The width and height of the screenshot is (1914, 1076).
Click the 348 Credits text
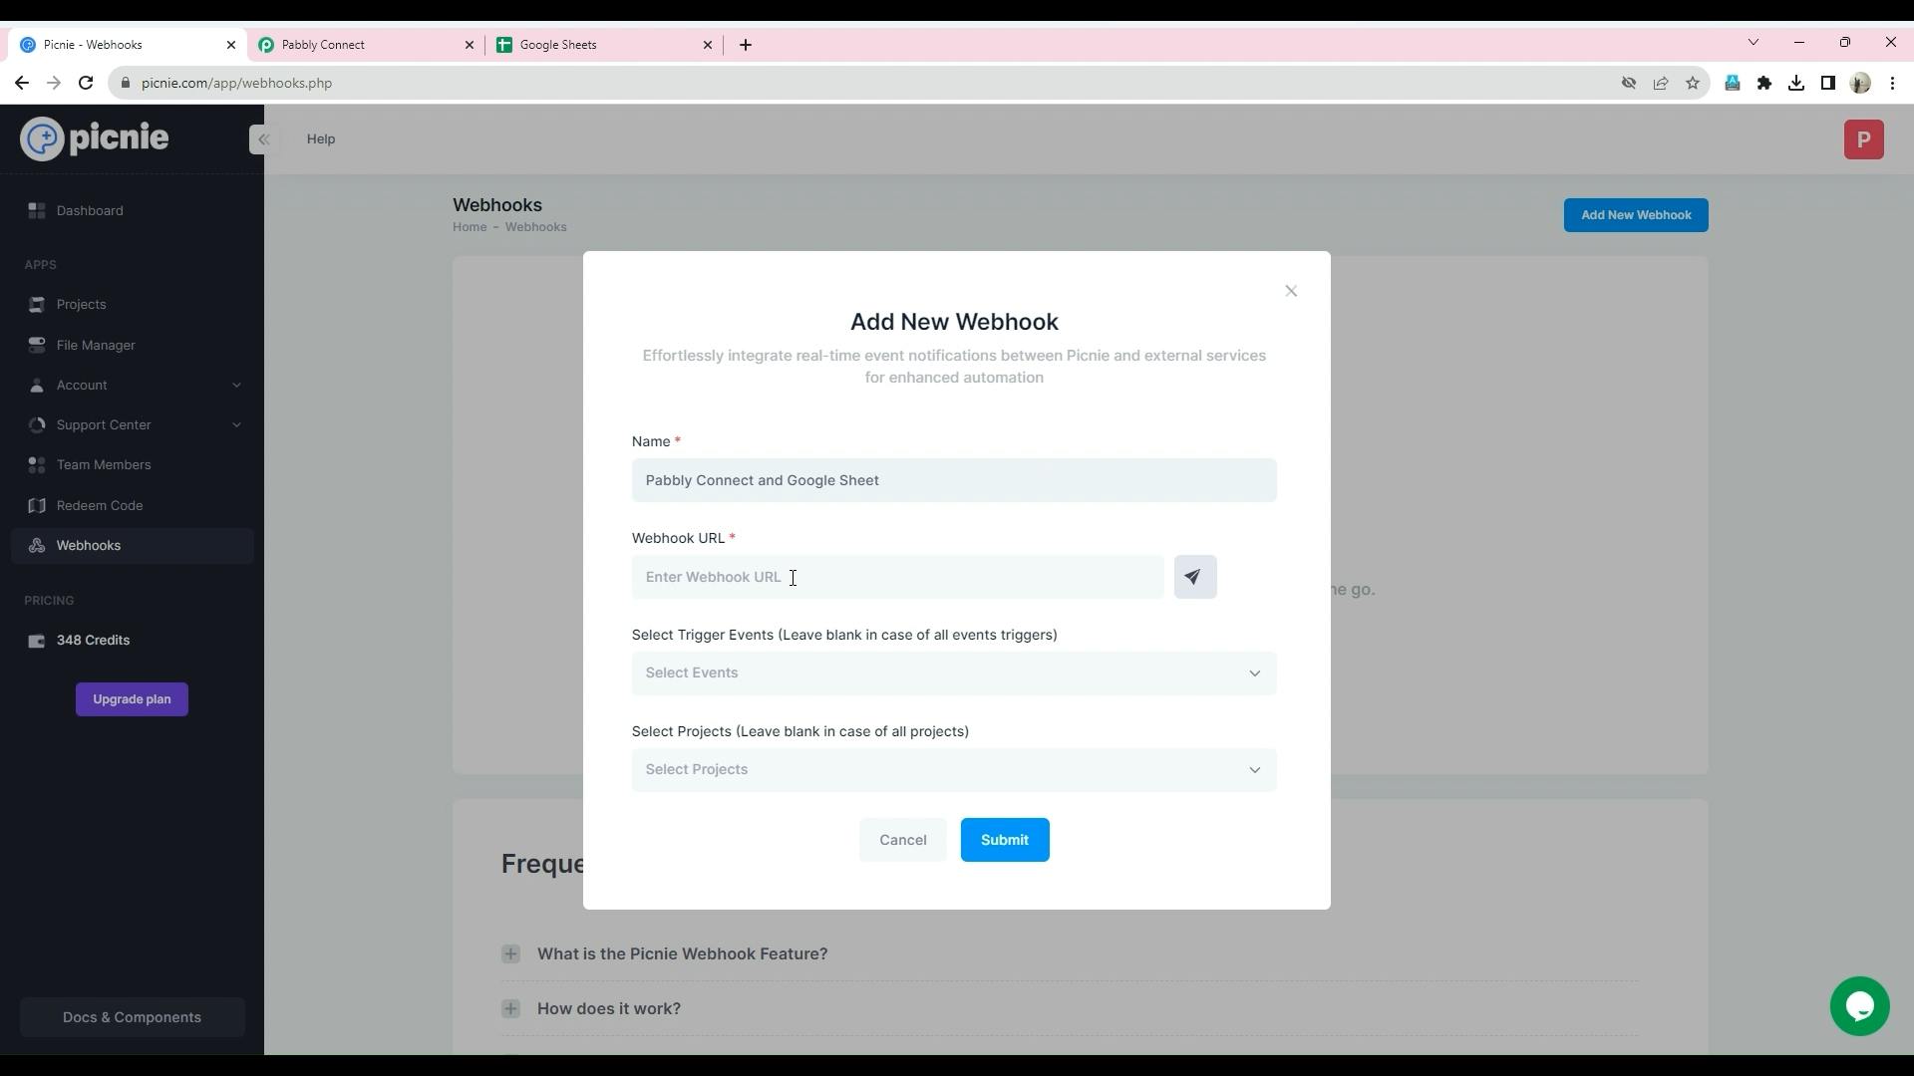(x=93, y=641)
